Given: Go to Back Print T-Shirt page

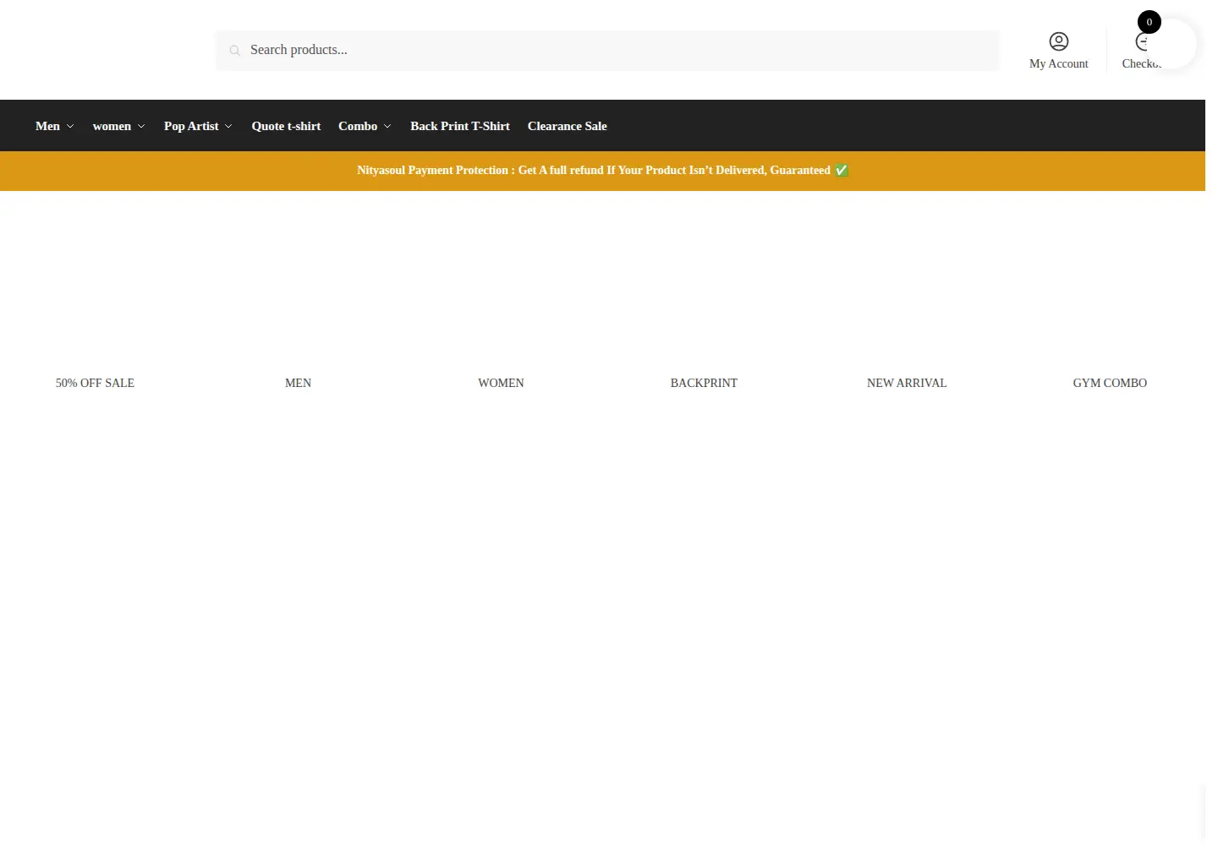Looking at the screenshot, I should click(460, 126).
